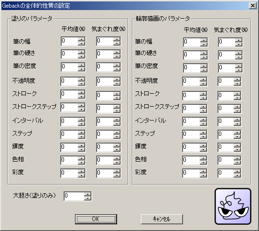Increase 大胆さ(塗りのみ) spinner value
Screen dimensions: 259x231
click(x=88, y=194)
